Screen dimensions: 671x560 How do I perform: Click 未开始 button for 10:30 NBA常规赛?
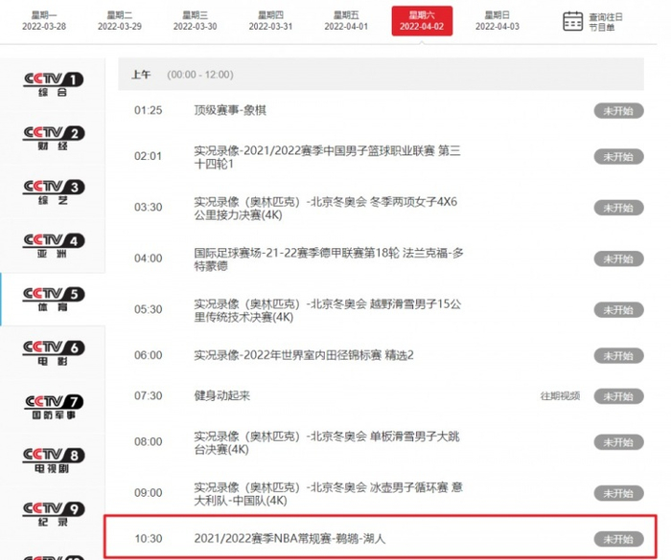point(618,539)
